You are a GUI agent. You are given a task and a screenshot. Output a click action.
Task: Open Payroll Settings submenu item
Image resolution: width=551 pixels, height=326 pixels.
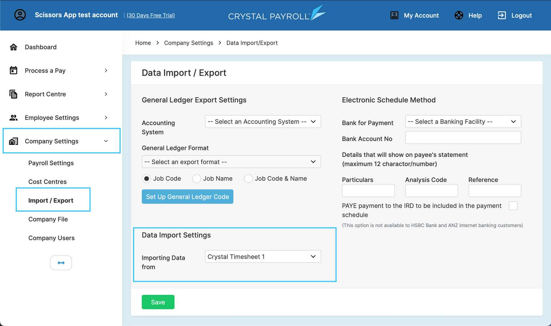[51, 163]
